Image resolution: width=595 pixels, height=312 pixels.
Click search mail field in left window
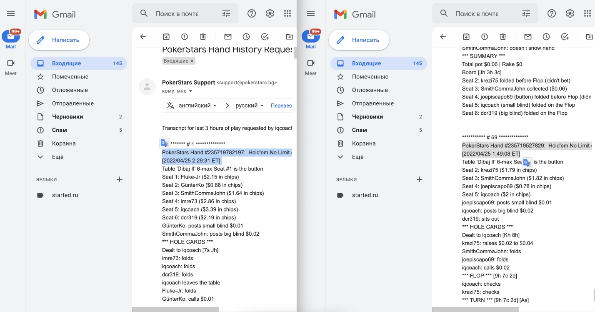point(185,14)
